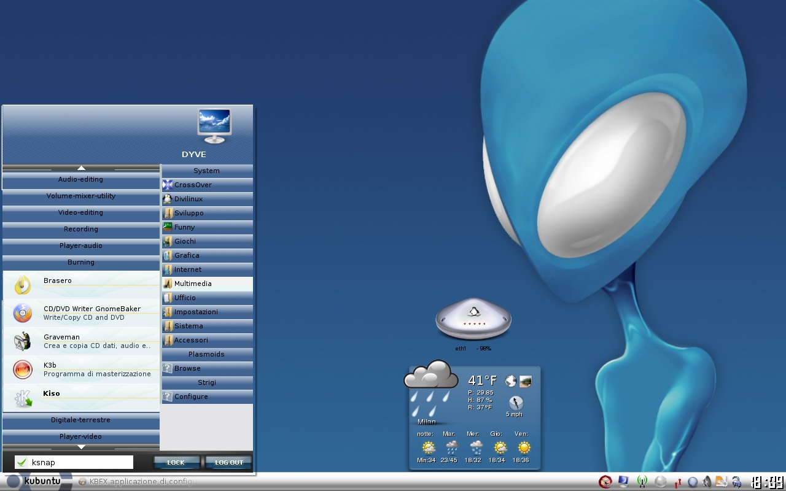
Task: Expand the Volume-mixer-utility category
Action: tap(81, 196)
